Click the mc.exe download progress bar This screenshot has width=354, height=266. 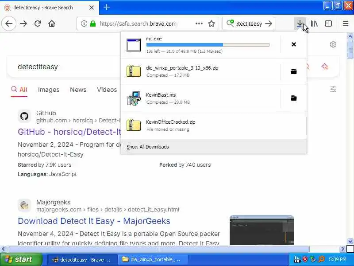(x=208, y=45)
